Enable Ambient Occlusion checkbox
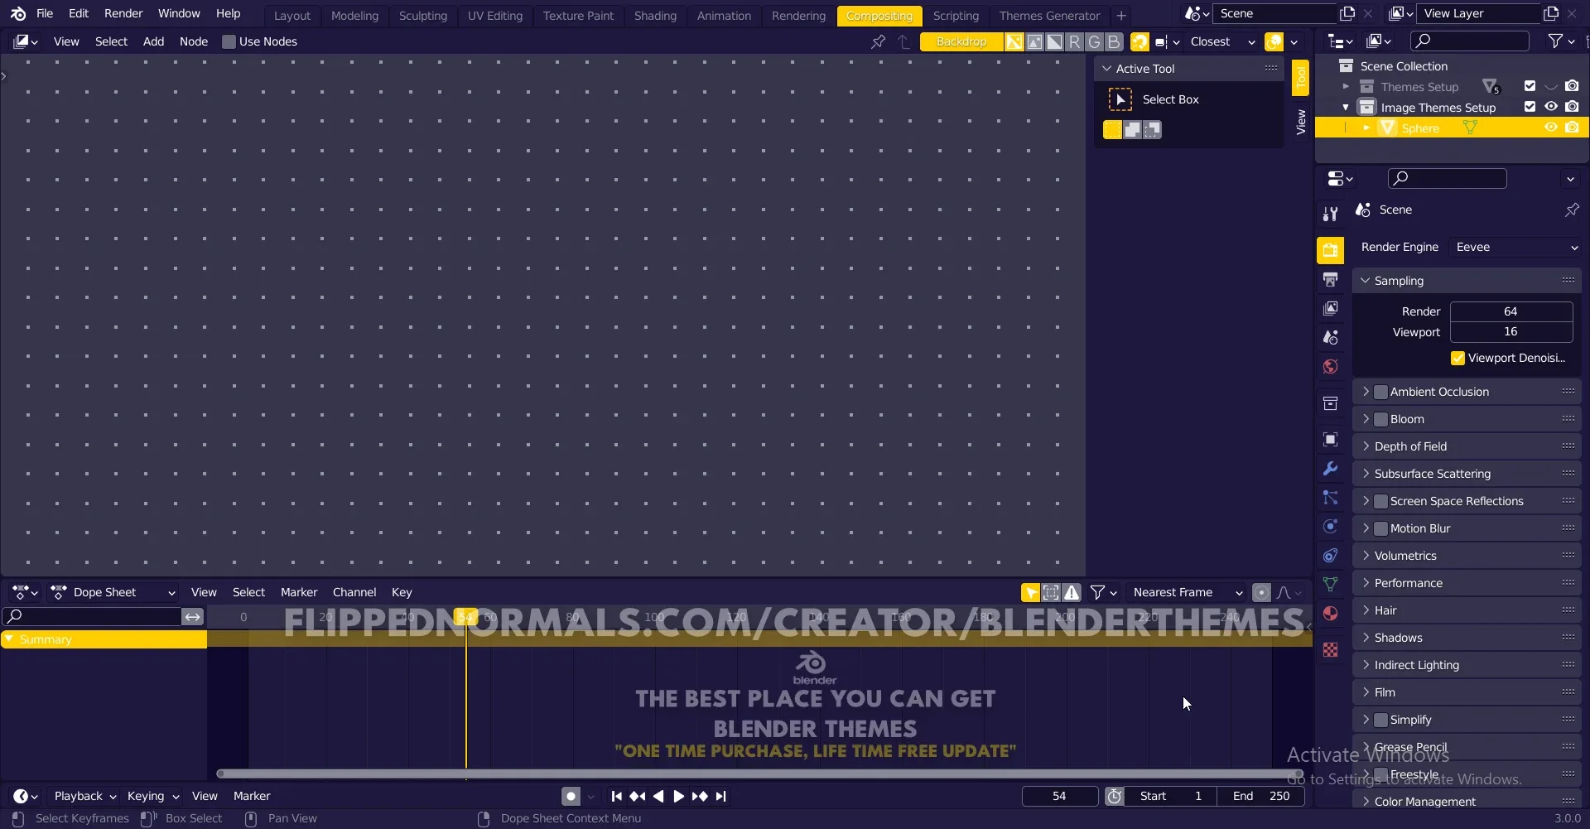Viewport: 1590px width, 829px height. coord(1380,392)
